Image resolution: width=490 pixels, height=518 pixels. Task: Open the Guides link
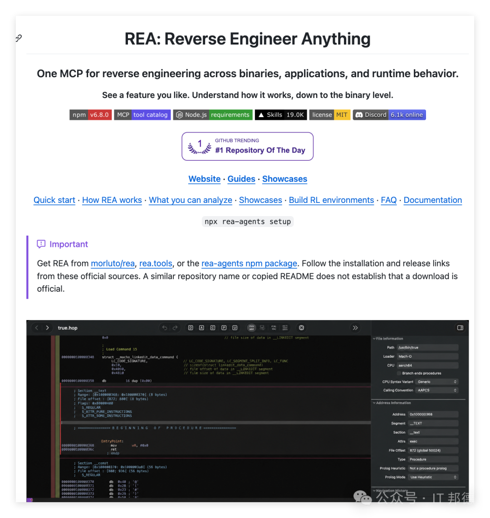241,179
